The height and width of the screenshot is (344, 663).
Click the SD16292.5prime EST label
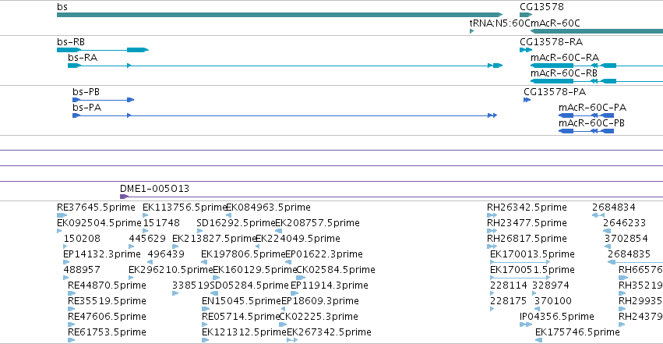pyautogui.click(x=236, y=223)
